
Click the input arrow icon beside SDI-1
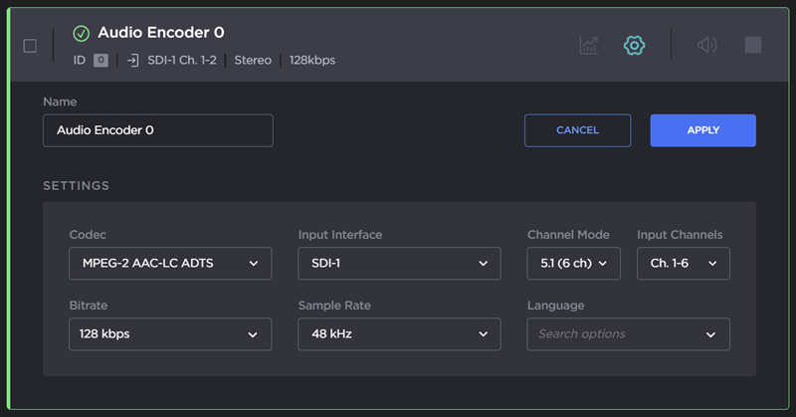(132, 61)
